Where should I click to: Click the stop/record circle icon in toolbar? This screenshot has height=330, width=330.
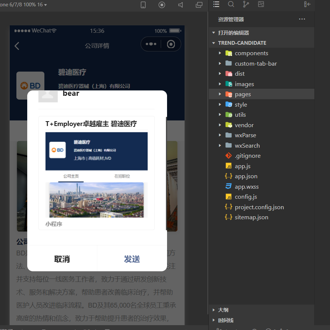(161, 4)
